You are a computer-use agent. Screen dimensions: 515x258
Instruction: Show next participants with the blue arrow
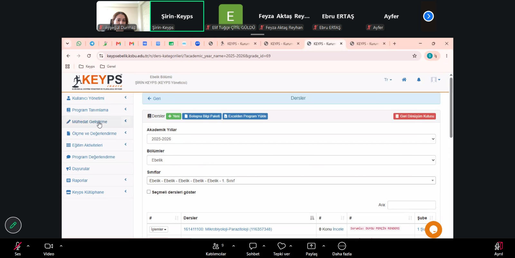click(428, 16)
